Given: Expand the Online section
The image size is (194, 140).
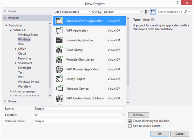Looking at the screenshot, I should pos(5,101).
